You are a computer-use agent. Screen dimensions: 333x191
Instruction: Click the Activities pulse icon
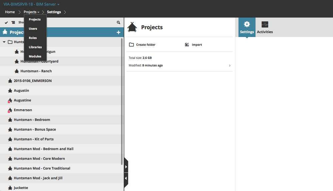tap(265, 24)
